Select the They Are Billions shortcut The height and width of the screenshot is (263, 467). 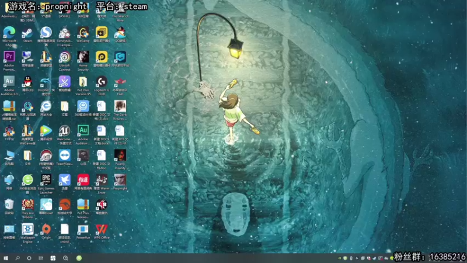pyautogui.click(x=27, y=205)
